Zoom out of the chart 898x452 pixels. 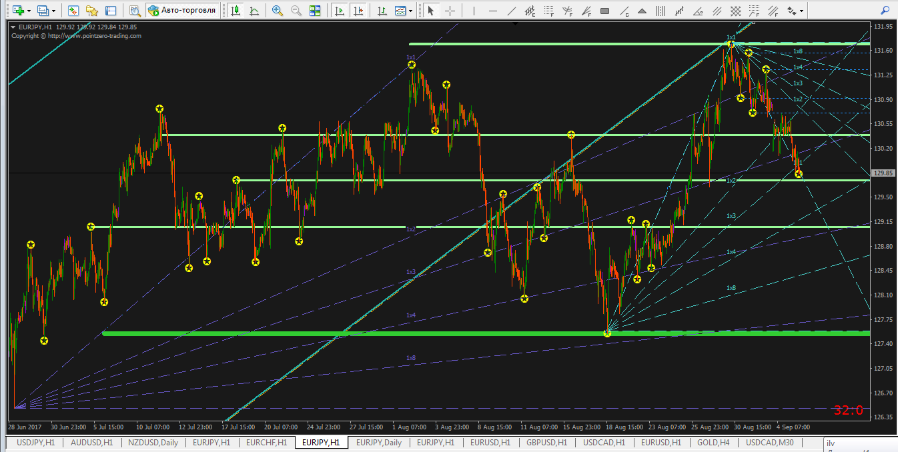pyautogui.click(x=296, y=11)
